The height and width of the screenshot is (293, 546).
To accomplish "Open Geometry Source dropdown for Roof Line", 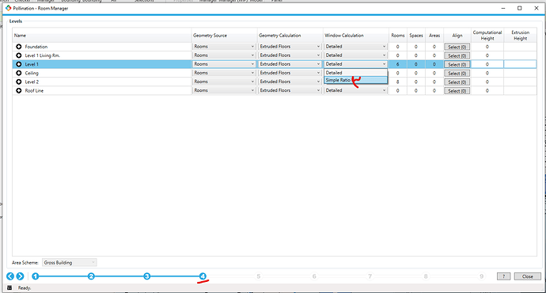I will click(224, 90).
